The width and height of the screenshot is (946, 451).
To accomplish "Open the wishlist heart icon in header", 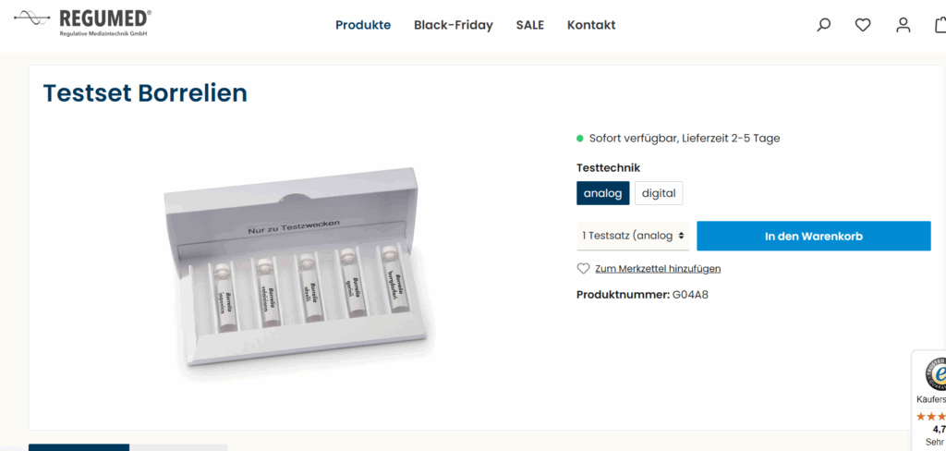I will [x=863, y=25].
